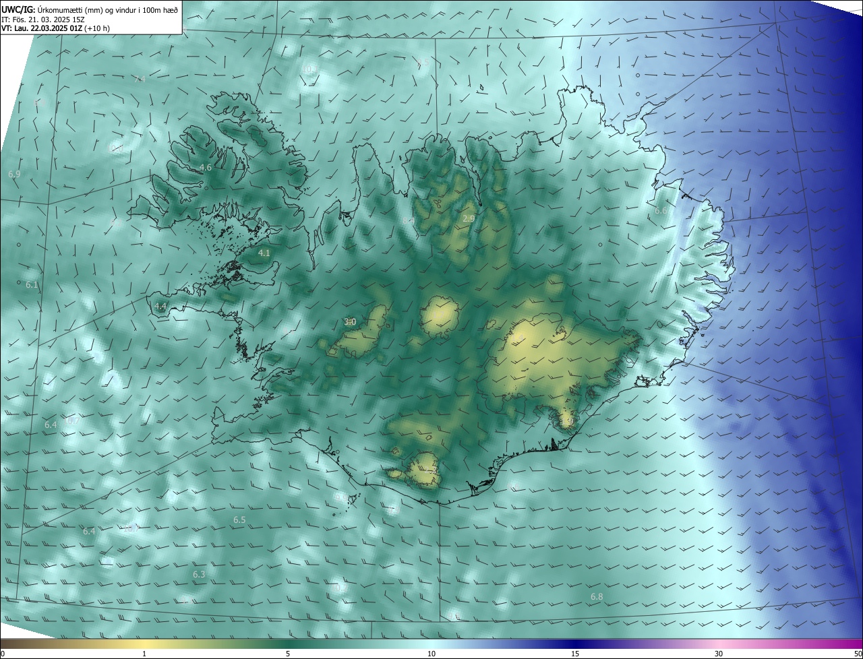Click the 4.4 value on Snæfellsnes peninsula
Screen dimensions: 863x659
point(160,306)
